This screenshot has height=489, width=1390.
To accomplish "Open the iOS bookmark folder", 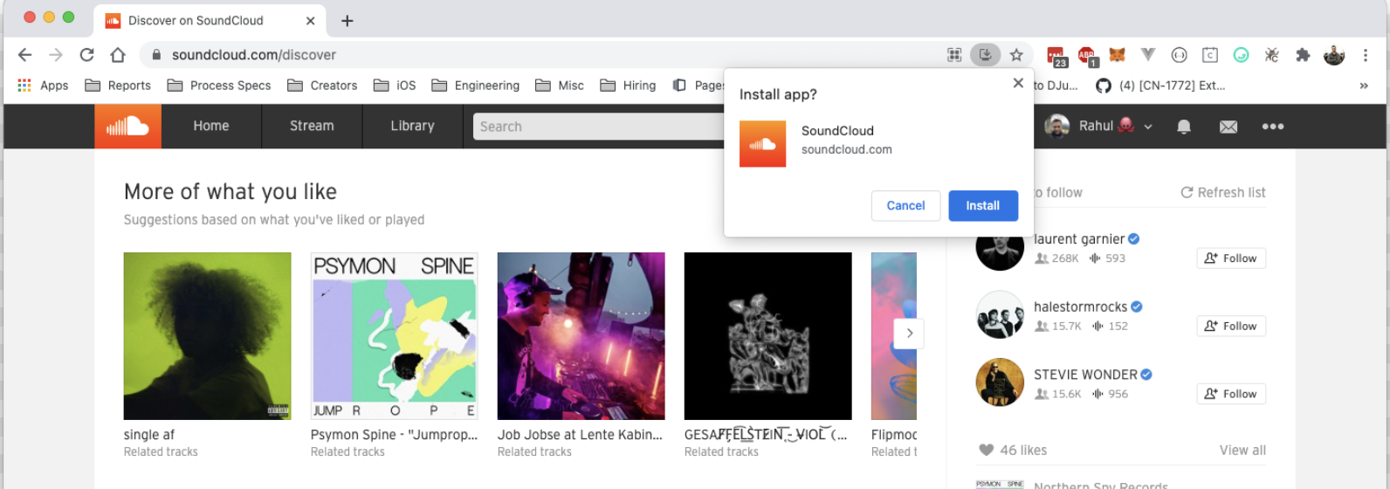I will tap(395, 86).
